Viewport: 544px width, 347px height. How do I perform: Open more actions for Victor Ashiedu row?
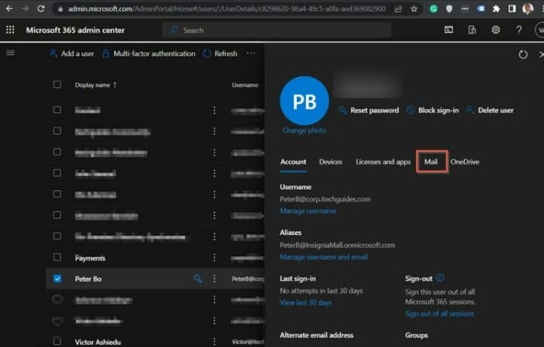click(x=214, y=341)
